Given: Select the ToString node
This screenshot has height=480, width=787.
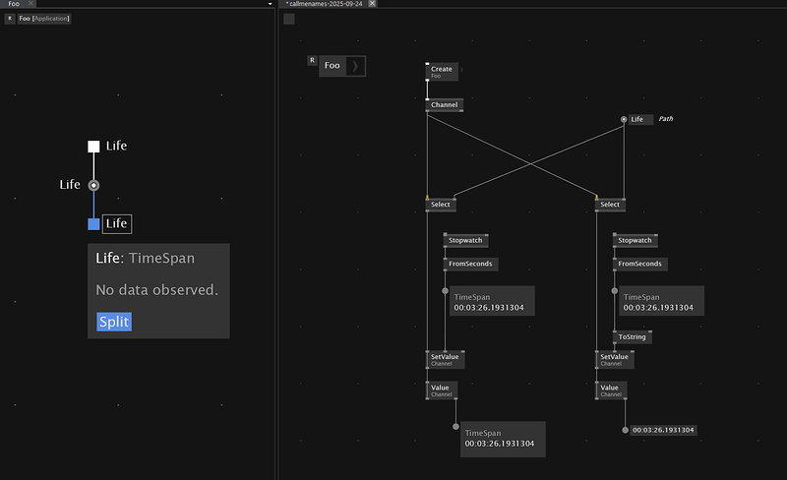Looking at the screenshot, I should 632,337.
